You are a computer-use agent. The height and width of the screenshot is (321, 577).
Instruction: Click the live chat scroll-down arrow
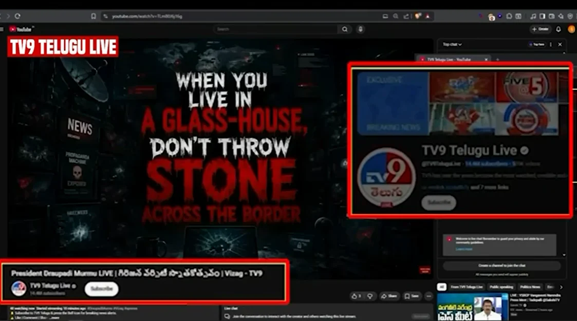(x=564, y=255)
